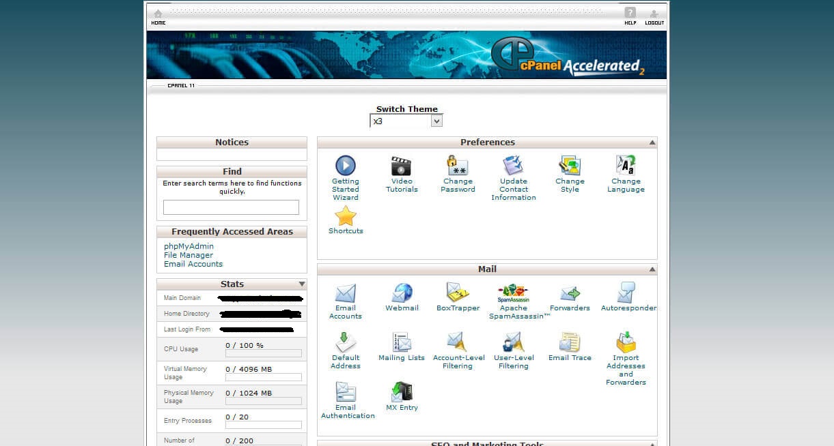Image resolution: width=834 pixels, height=446 pixels.
Task: Click the Switch Theme label
Action: click(406, 109)
